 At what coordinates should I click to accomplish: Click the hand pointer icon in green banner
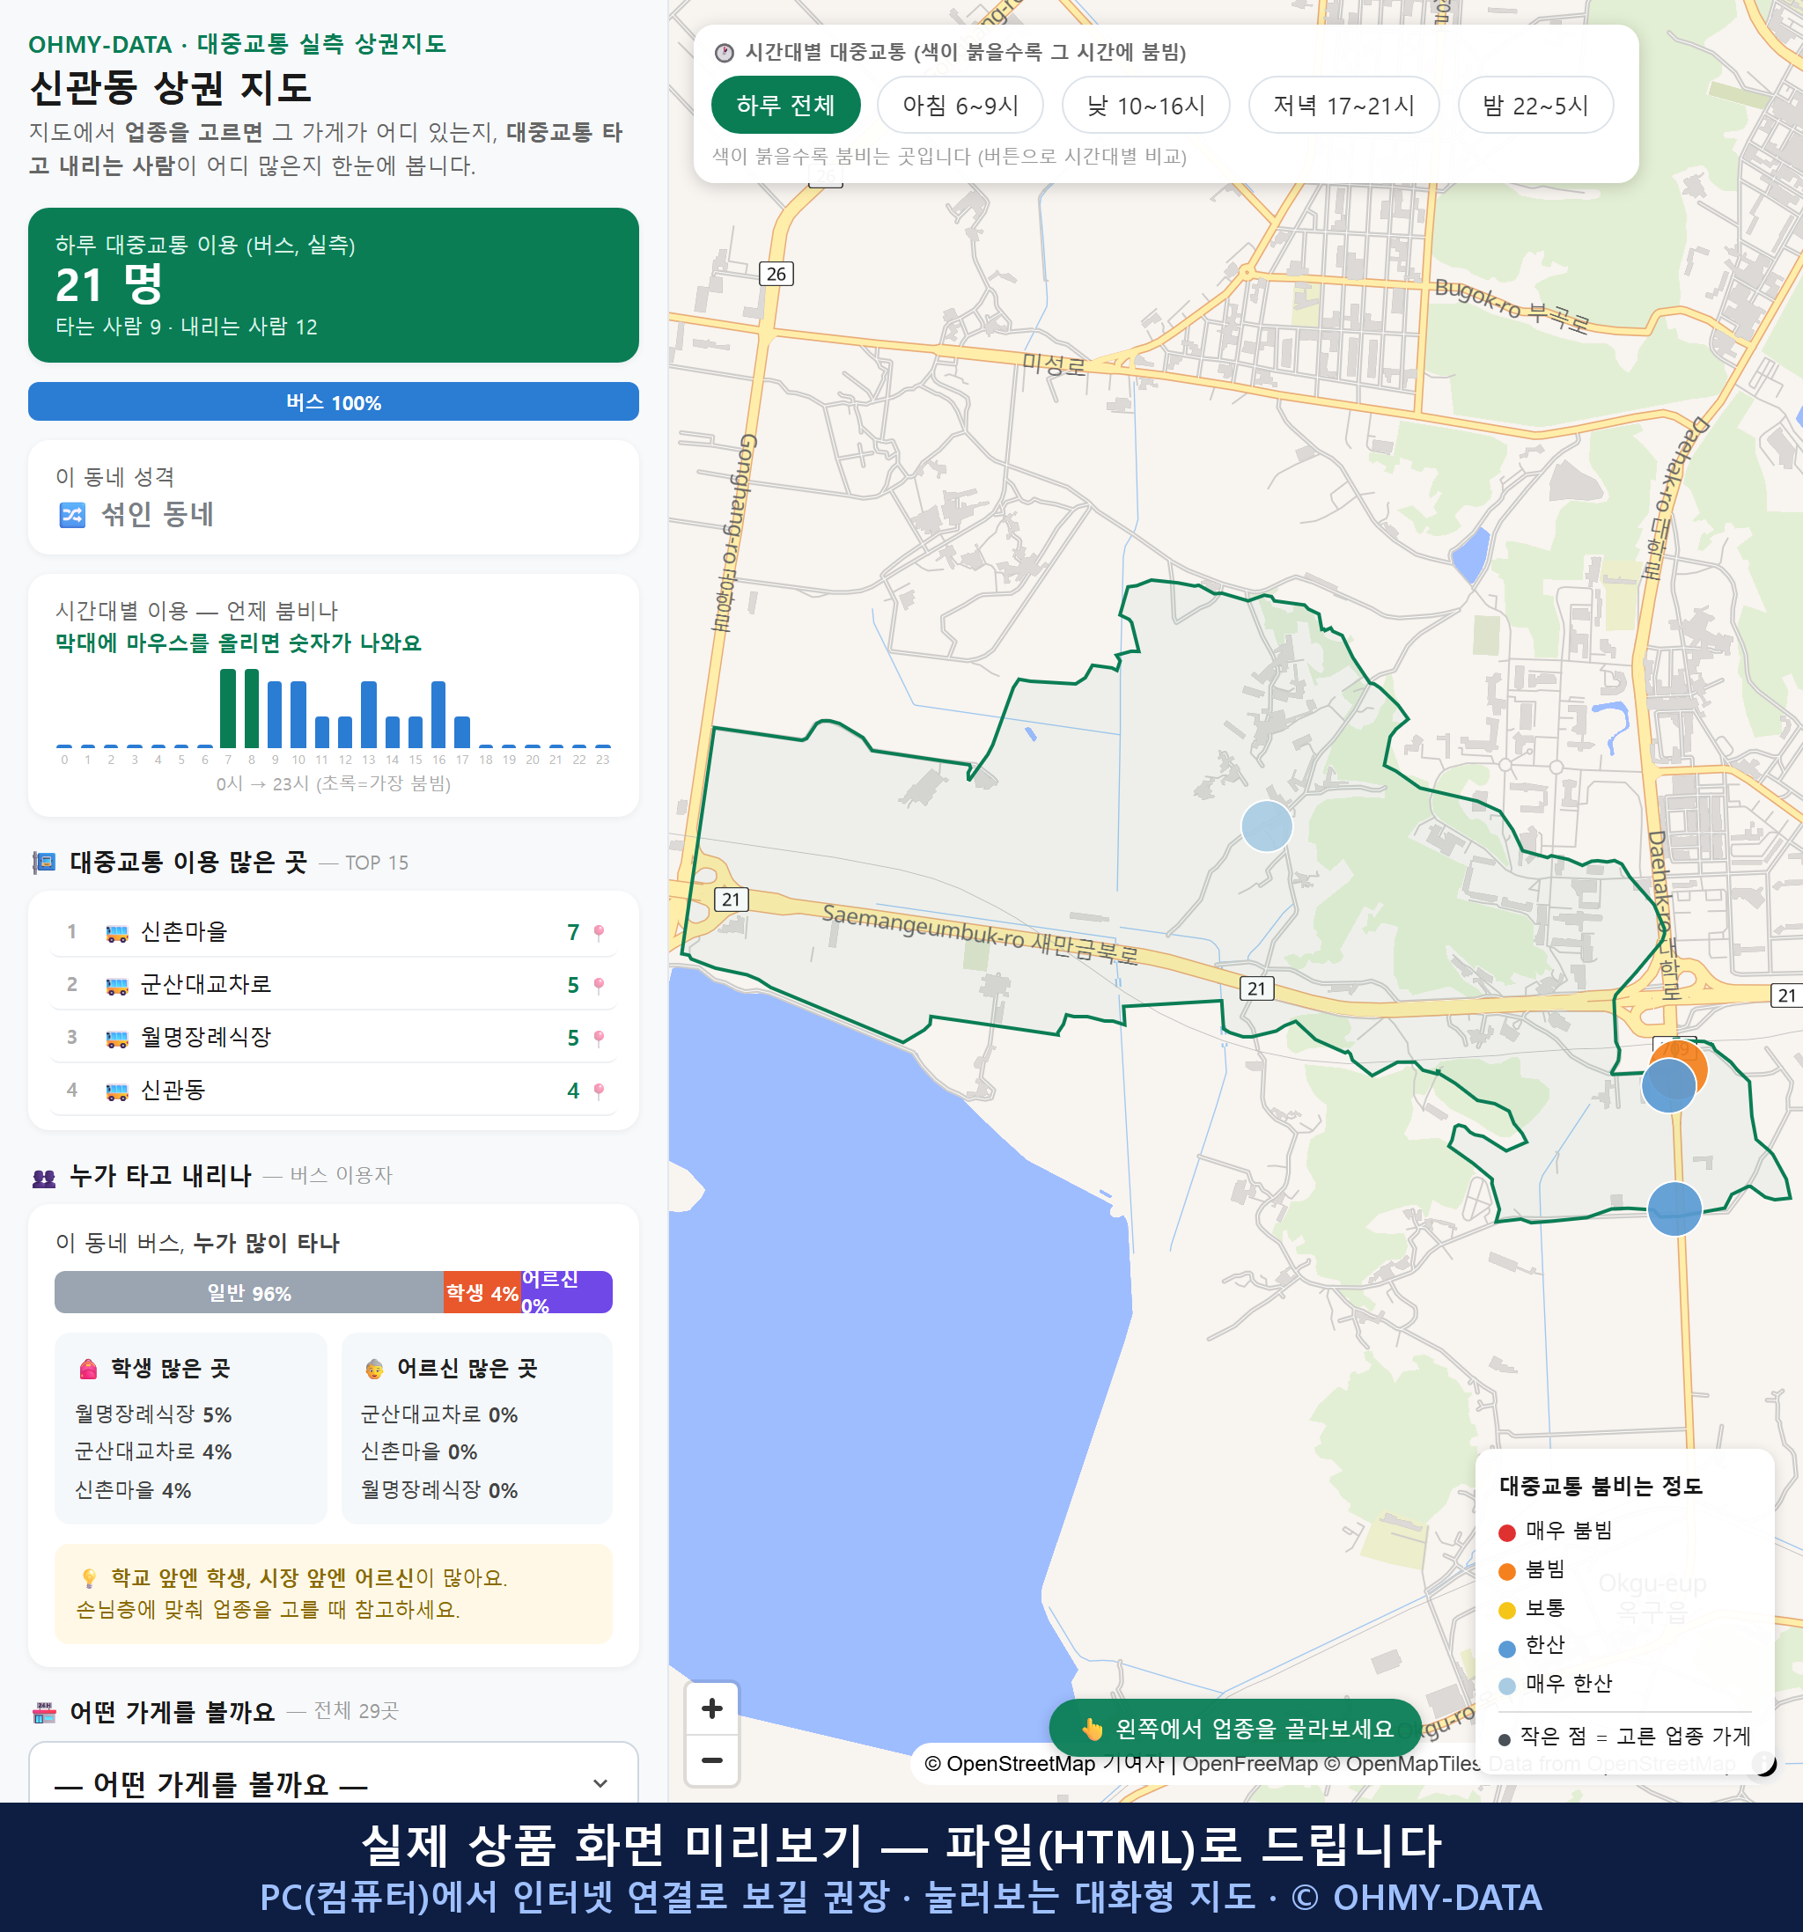(1093, 1729)
